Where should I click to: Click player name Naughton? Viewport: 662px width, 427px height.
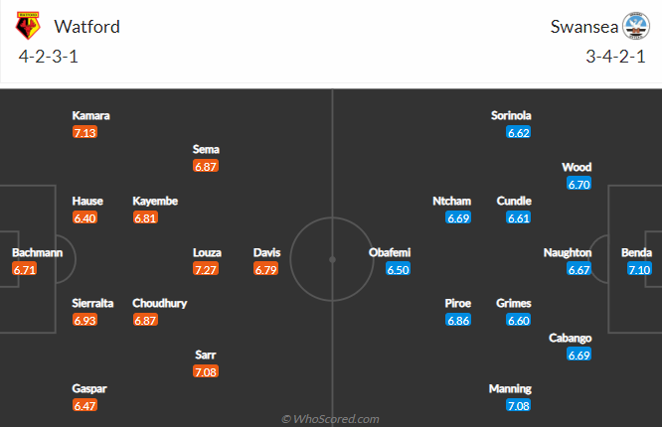568,252
